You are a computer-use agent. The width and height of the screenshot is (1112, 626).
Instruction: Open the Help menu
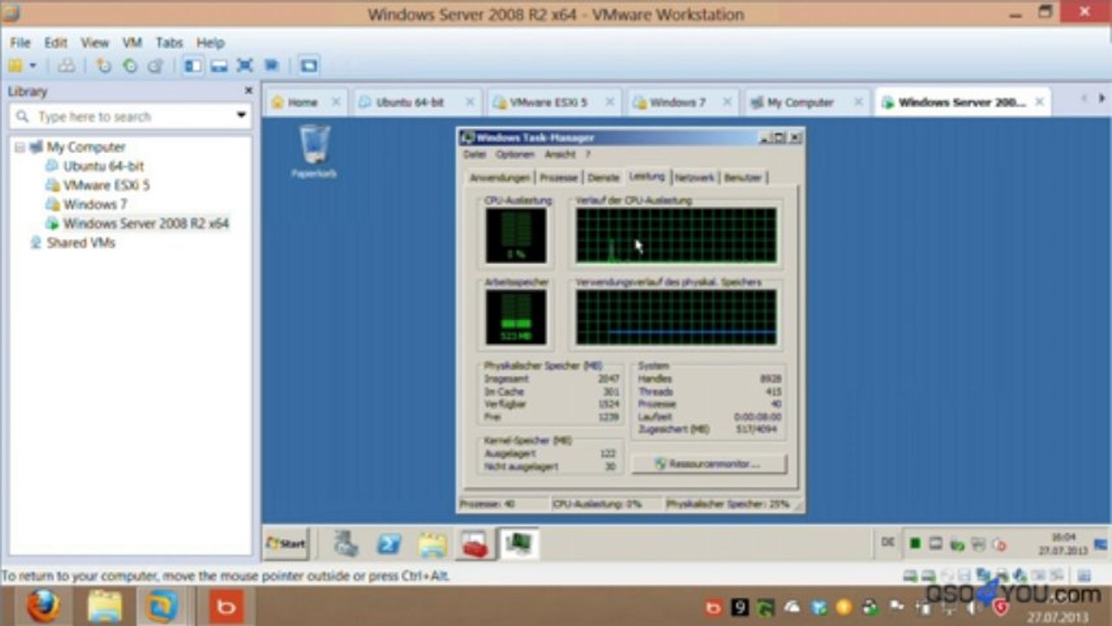coord(210,43)
